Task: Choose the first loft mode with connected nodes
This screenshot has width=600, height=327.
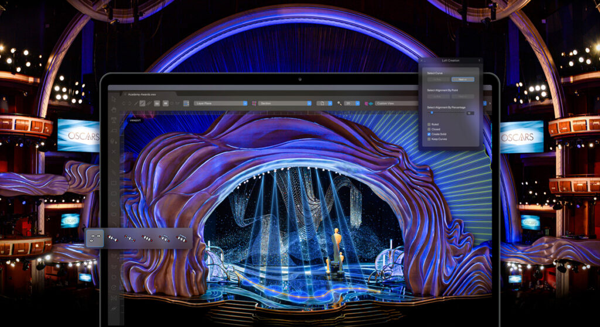Action: click(x=94, y=238)
